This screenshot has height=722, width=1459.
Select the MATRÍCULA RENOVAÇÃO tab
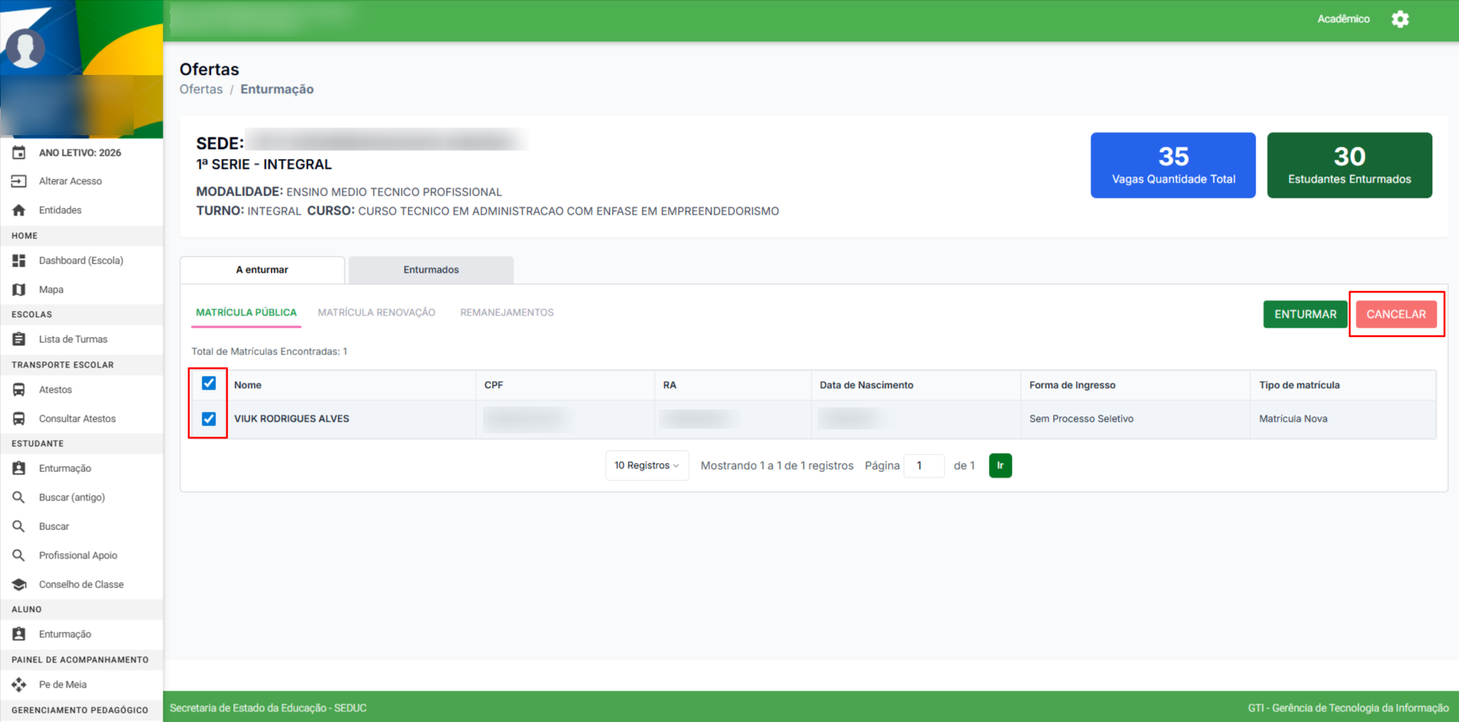(x=376, y=312)
